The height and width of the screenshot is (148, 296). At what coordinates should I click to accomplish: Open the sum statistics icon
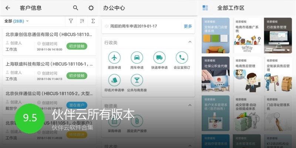pyautogui.click(x=93, y=21)
